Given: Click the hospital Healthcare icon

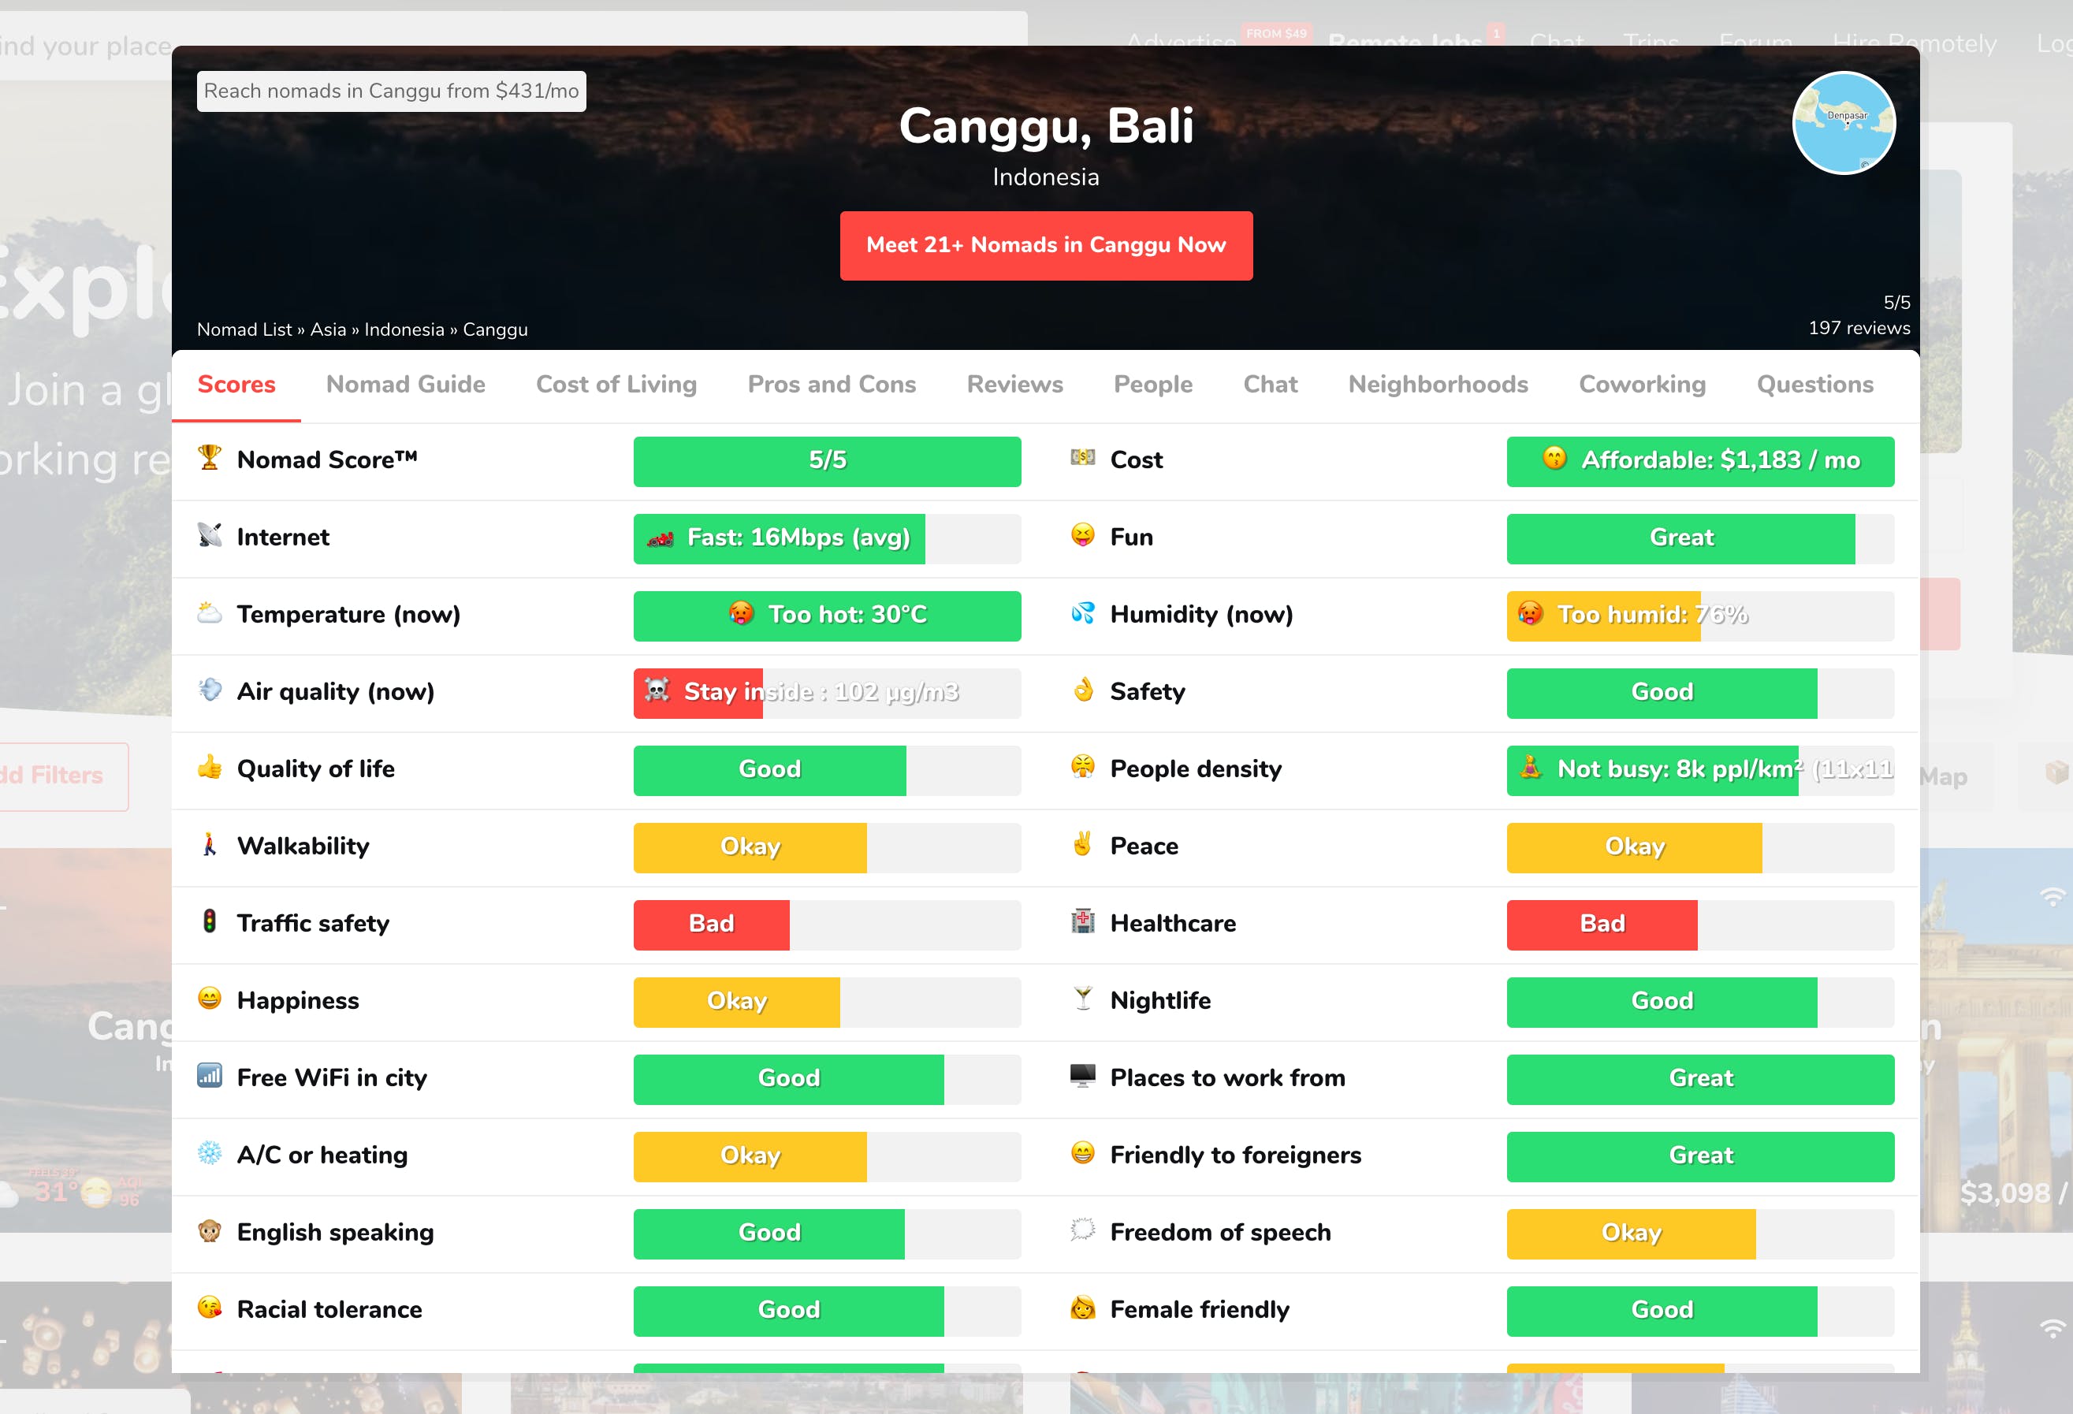Looking at the screenshot, I should pyautogui.click(x=1083, y=921).
